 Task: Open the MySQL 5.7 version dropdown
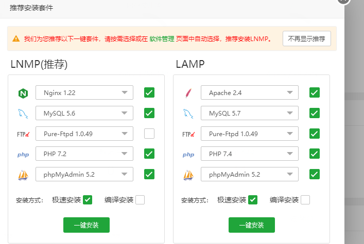[x=250, y=113]
